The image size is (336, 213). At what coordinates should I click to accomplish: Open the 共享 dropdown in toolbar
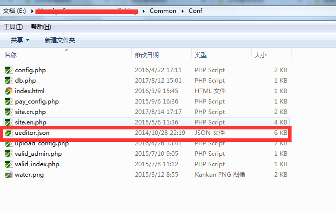click(20, 40)
